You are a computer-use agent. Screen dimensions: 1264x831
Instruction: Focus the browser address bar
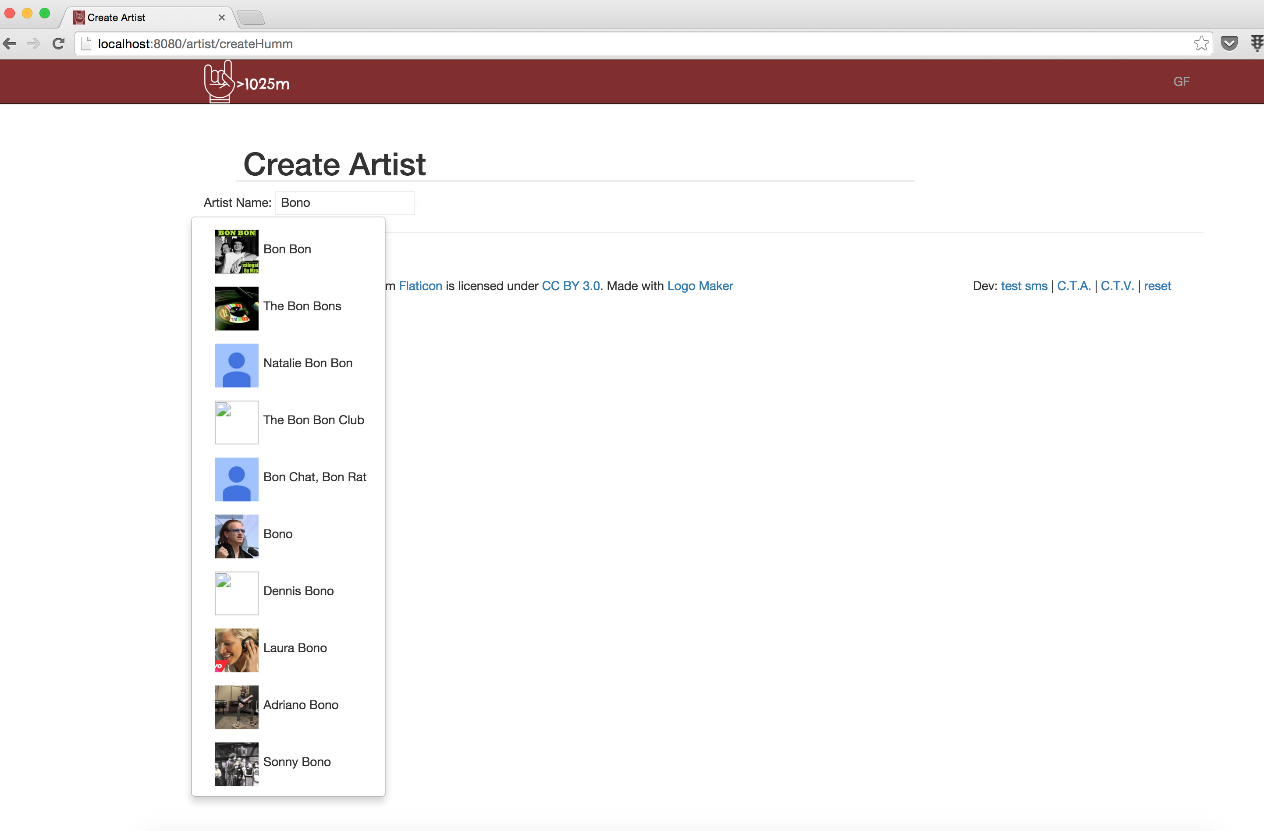(x=637, y=43)
